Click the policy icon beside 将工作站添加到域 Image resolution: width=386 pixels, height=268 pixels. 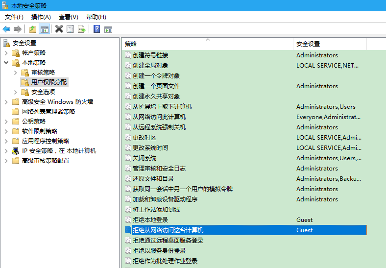point(128,209)
